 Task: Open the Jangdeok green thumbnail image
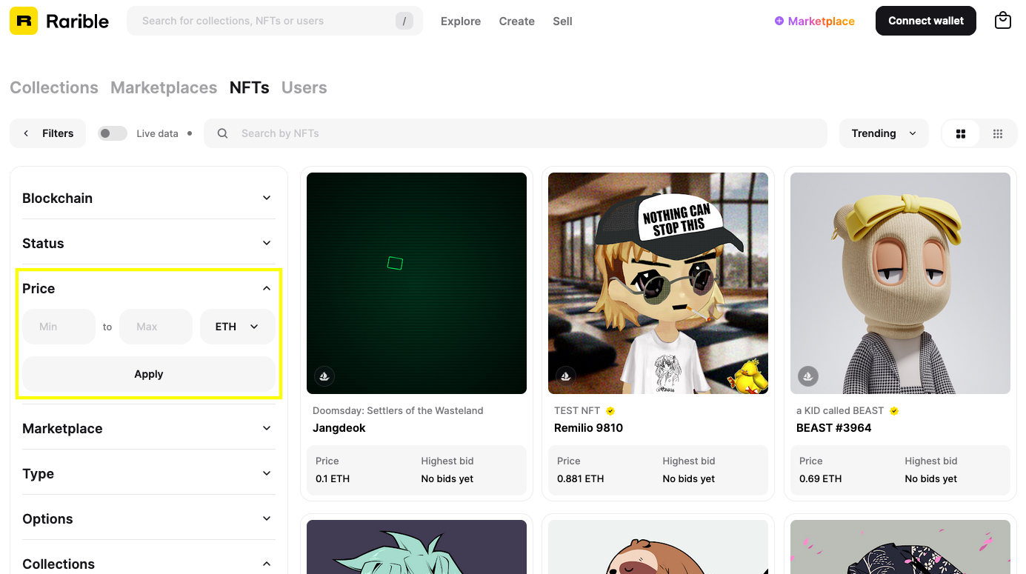pos(416,283)
